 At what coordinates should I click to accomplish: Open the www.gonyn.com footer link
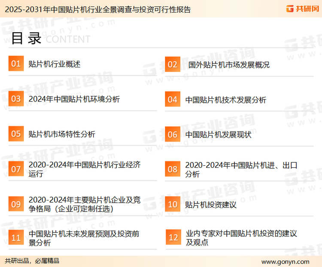tap(285, 262)
